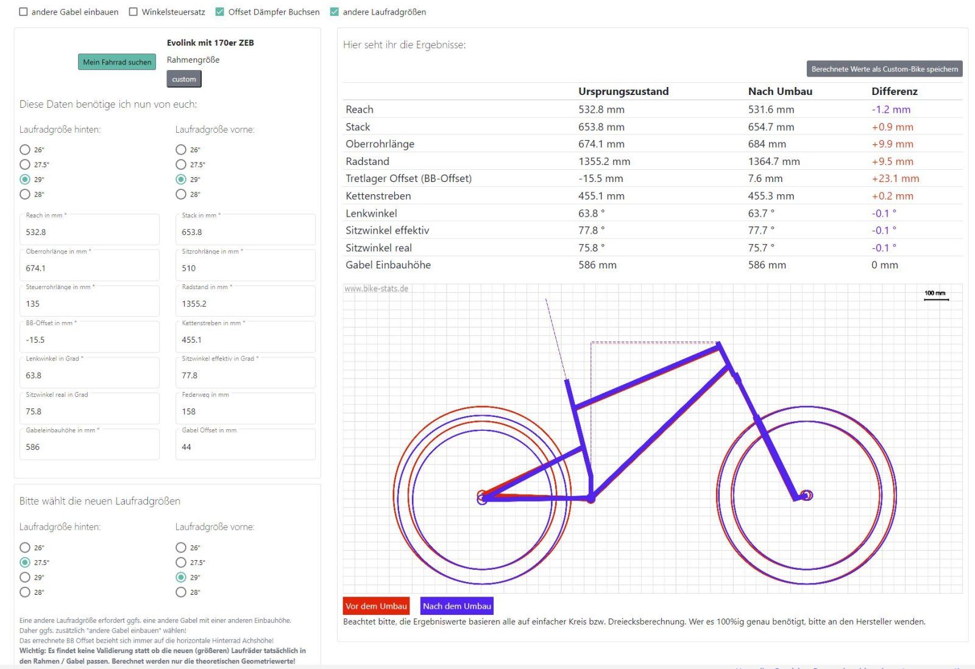
Task: Choose 27.5" as new front wheel size
Action: 181,562
